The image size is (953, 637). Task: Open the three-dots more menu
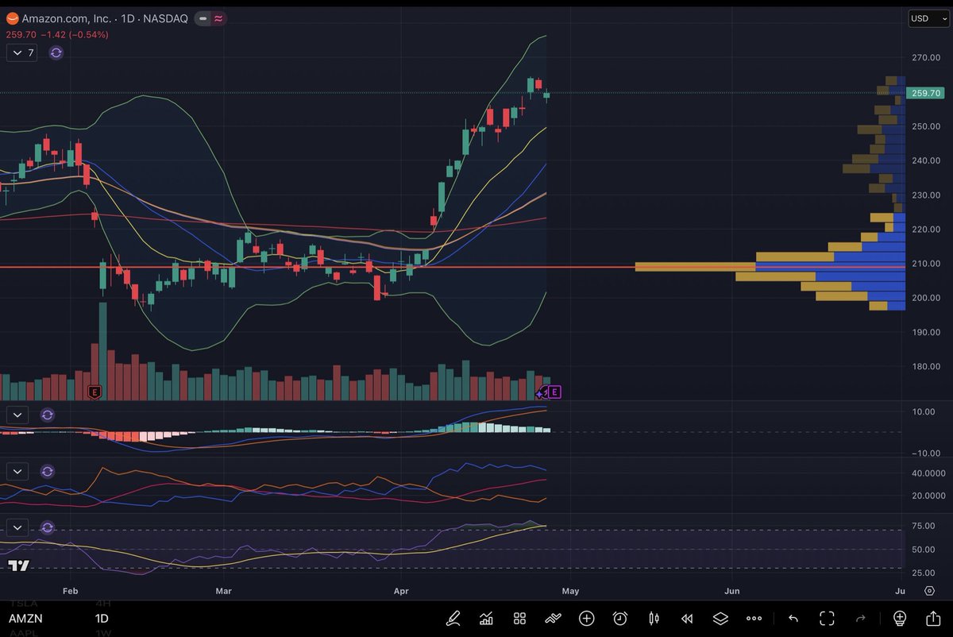[754, 618]
